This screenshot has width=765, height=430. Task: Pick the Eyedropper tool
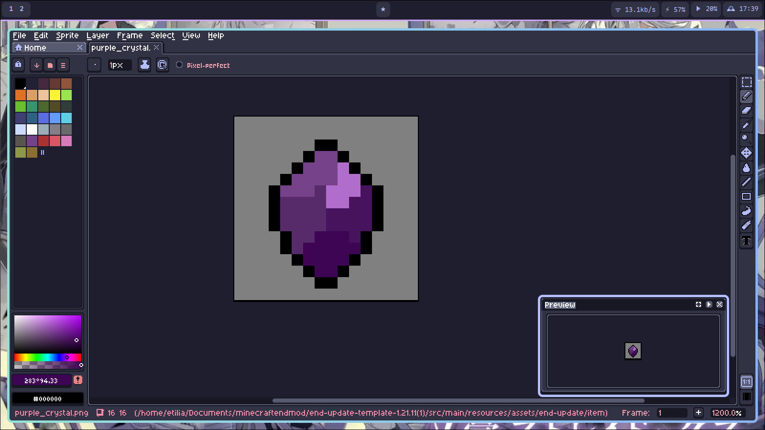(746, 125)
